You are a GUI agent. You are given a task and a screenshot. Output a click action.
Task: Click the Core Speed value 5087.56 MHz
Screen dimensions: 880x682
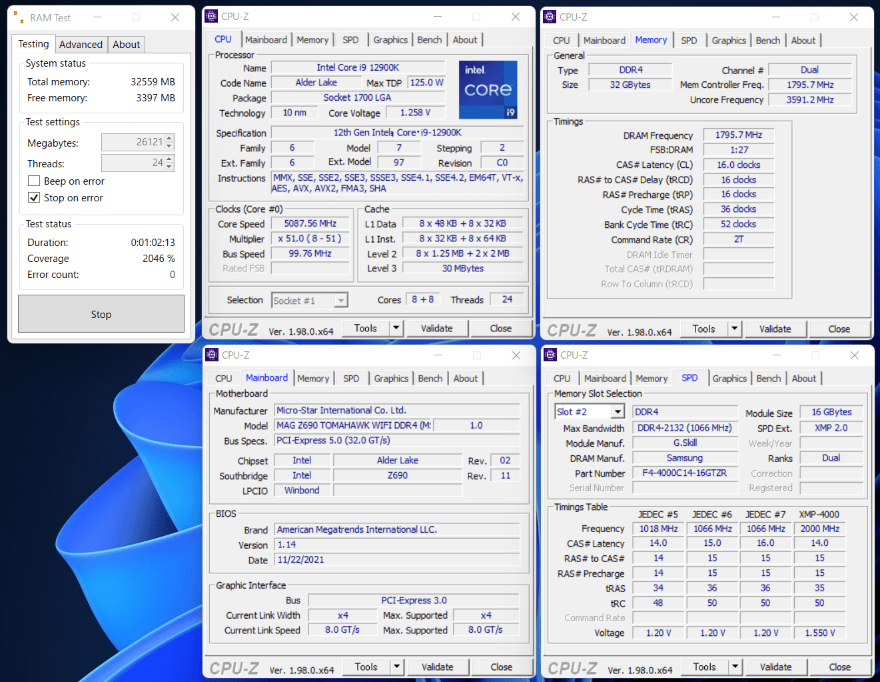tap(310, 223)
